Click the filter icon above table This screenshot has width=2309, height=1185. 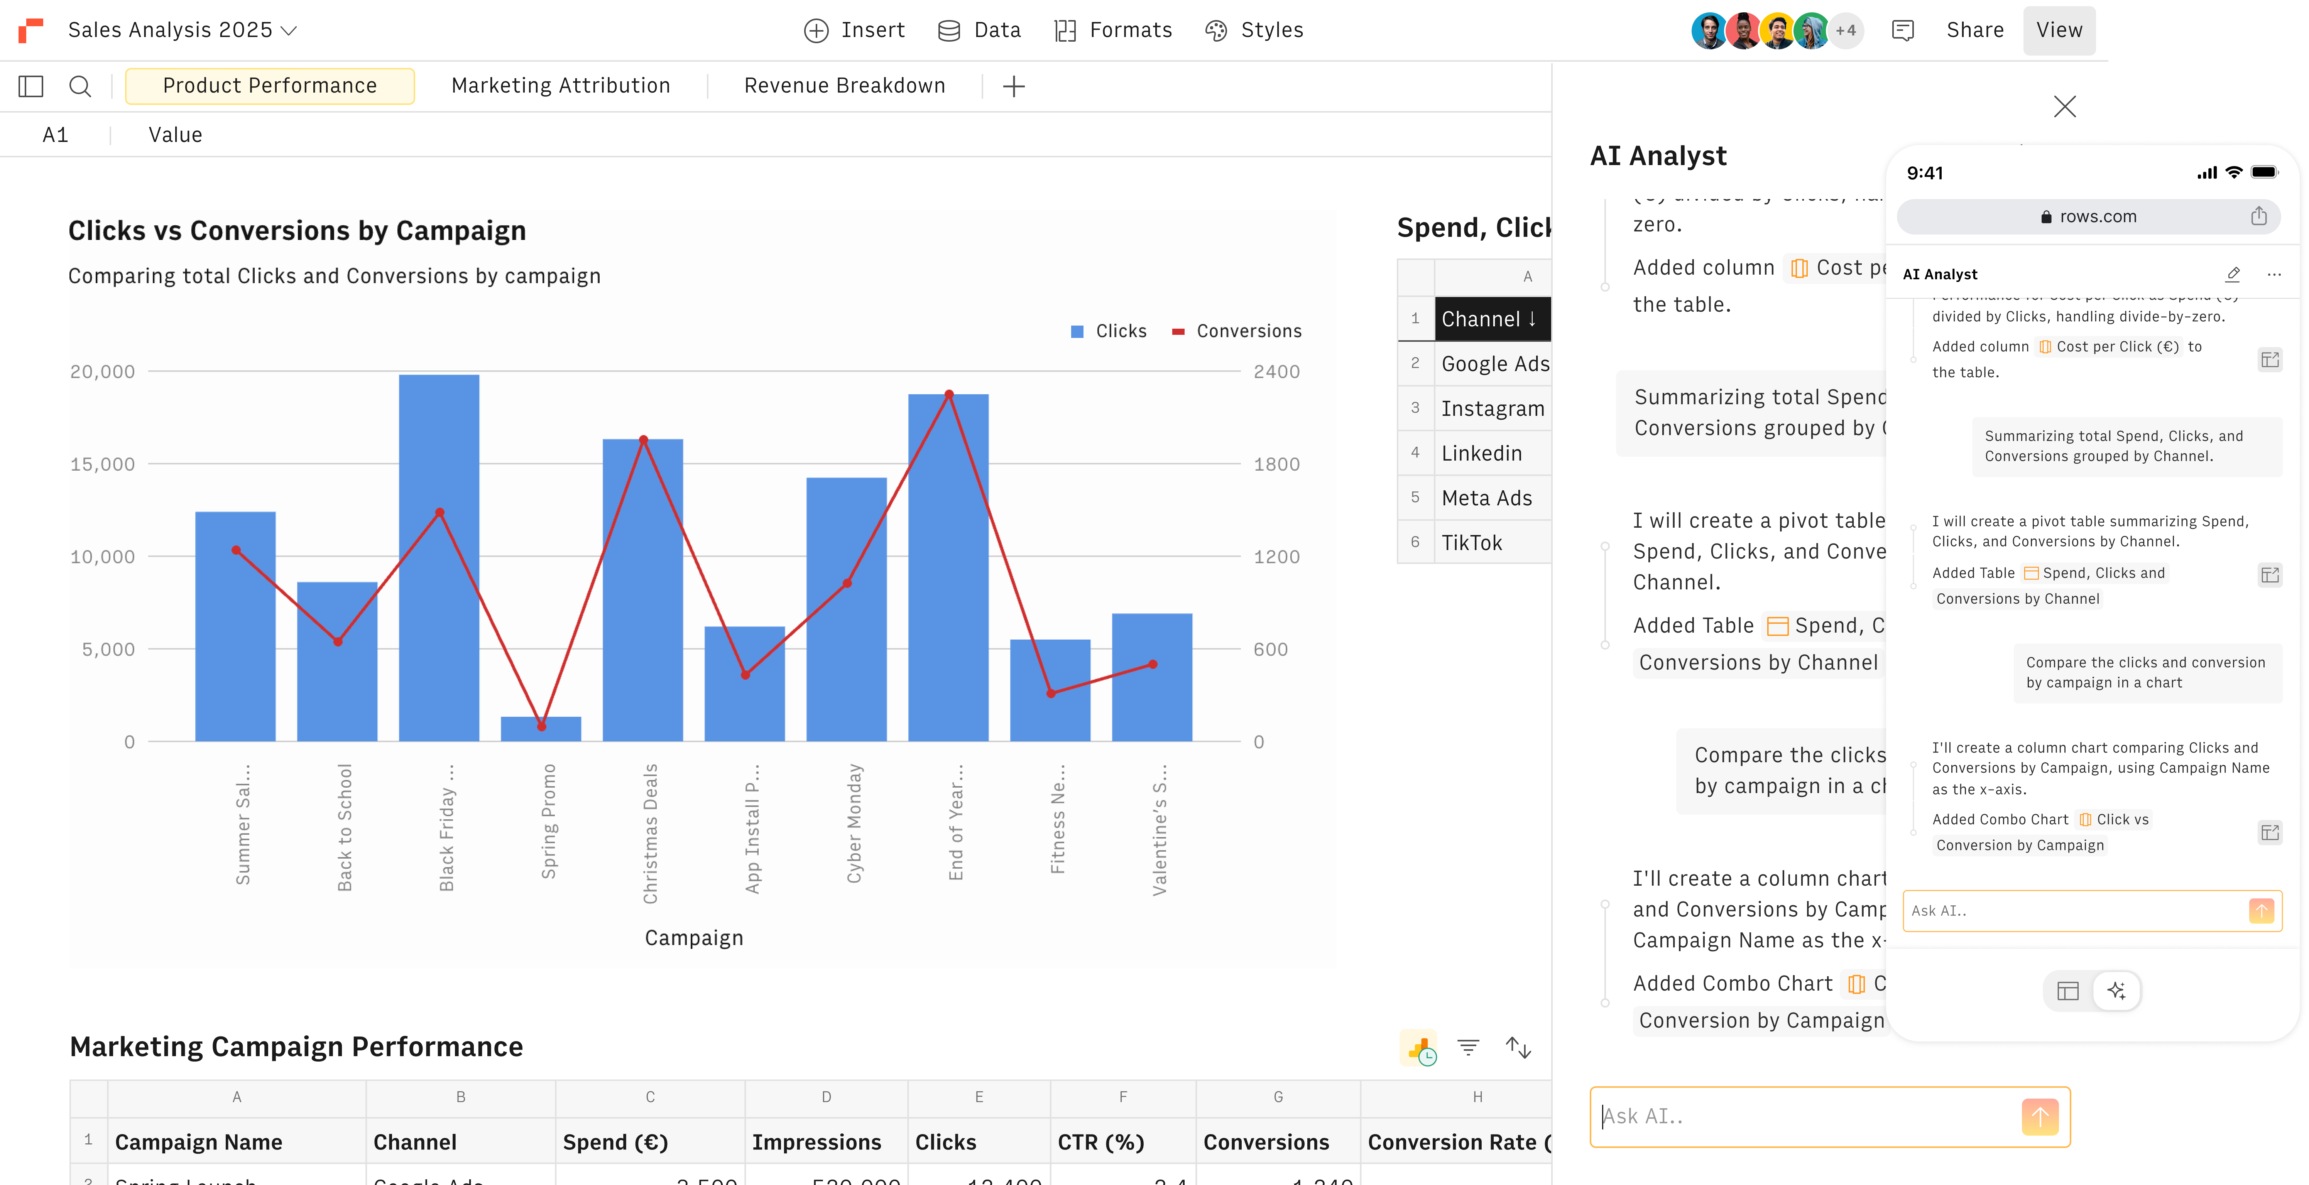[1467, 1047]
